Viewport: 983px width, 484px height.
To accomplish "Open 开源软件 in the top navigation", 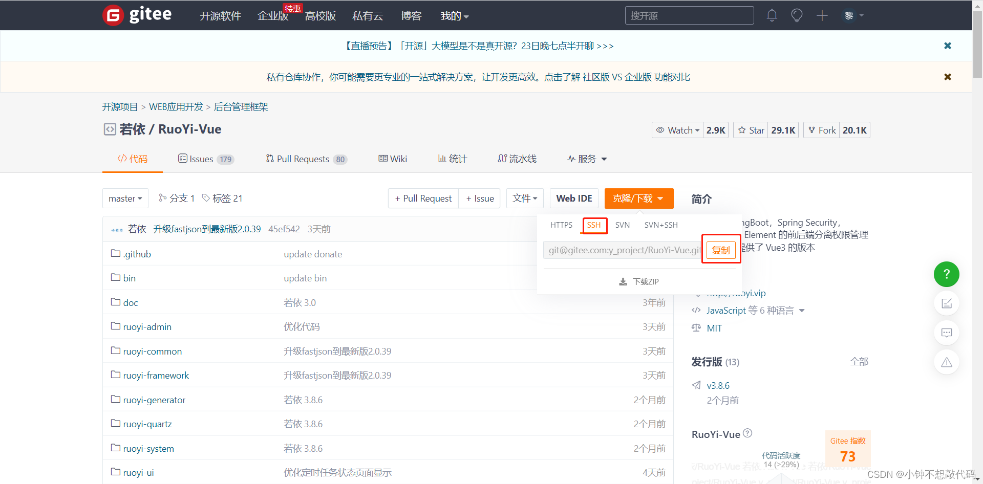I will (x=220, y=16).
